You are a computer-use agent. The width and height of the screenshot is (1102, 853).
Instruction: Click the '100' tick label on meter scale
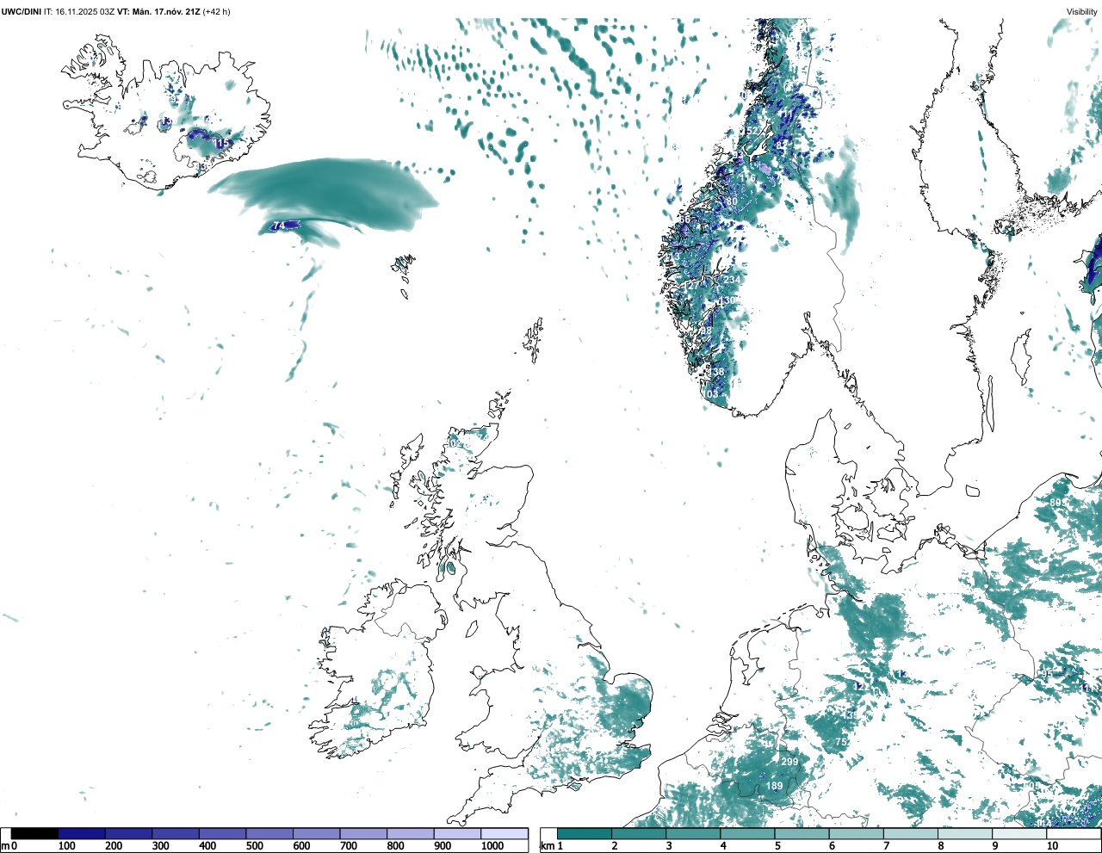tap(65, 846)
